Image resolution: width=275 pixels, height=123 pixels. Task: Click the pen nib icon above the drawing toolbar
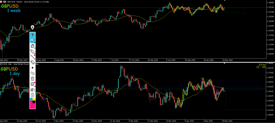32,28
